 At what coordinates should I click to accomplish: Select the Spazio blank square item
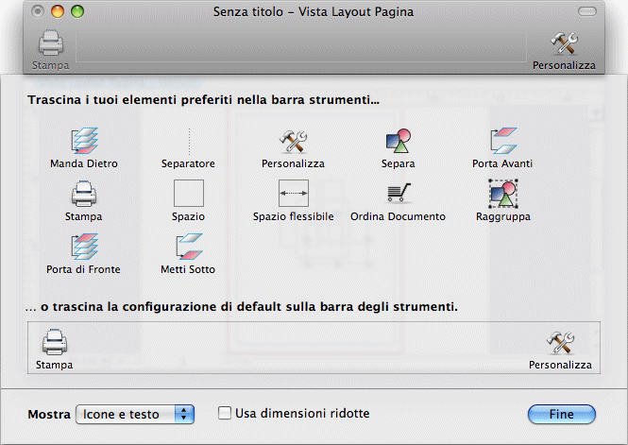pos(189,193)
